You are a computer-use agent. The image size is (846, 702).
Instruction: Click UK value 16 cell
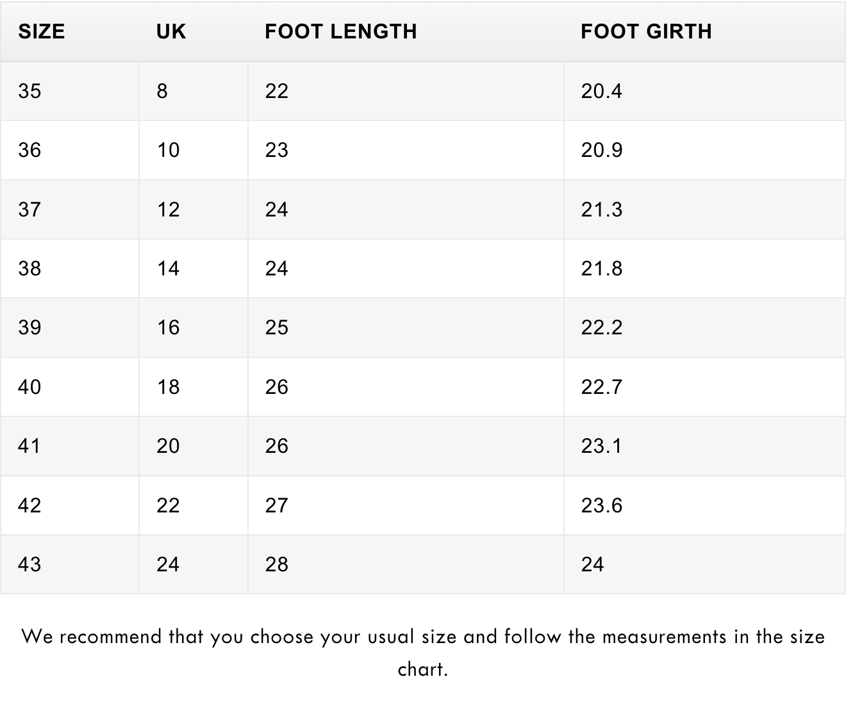pyautogui.click(x=193, y=328)
